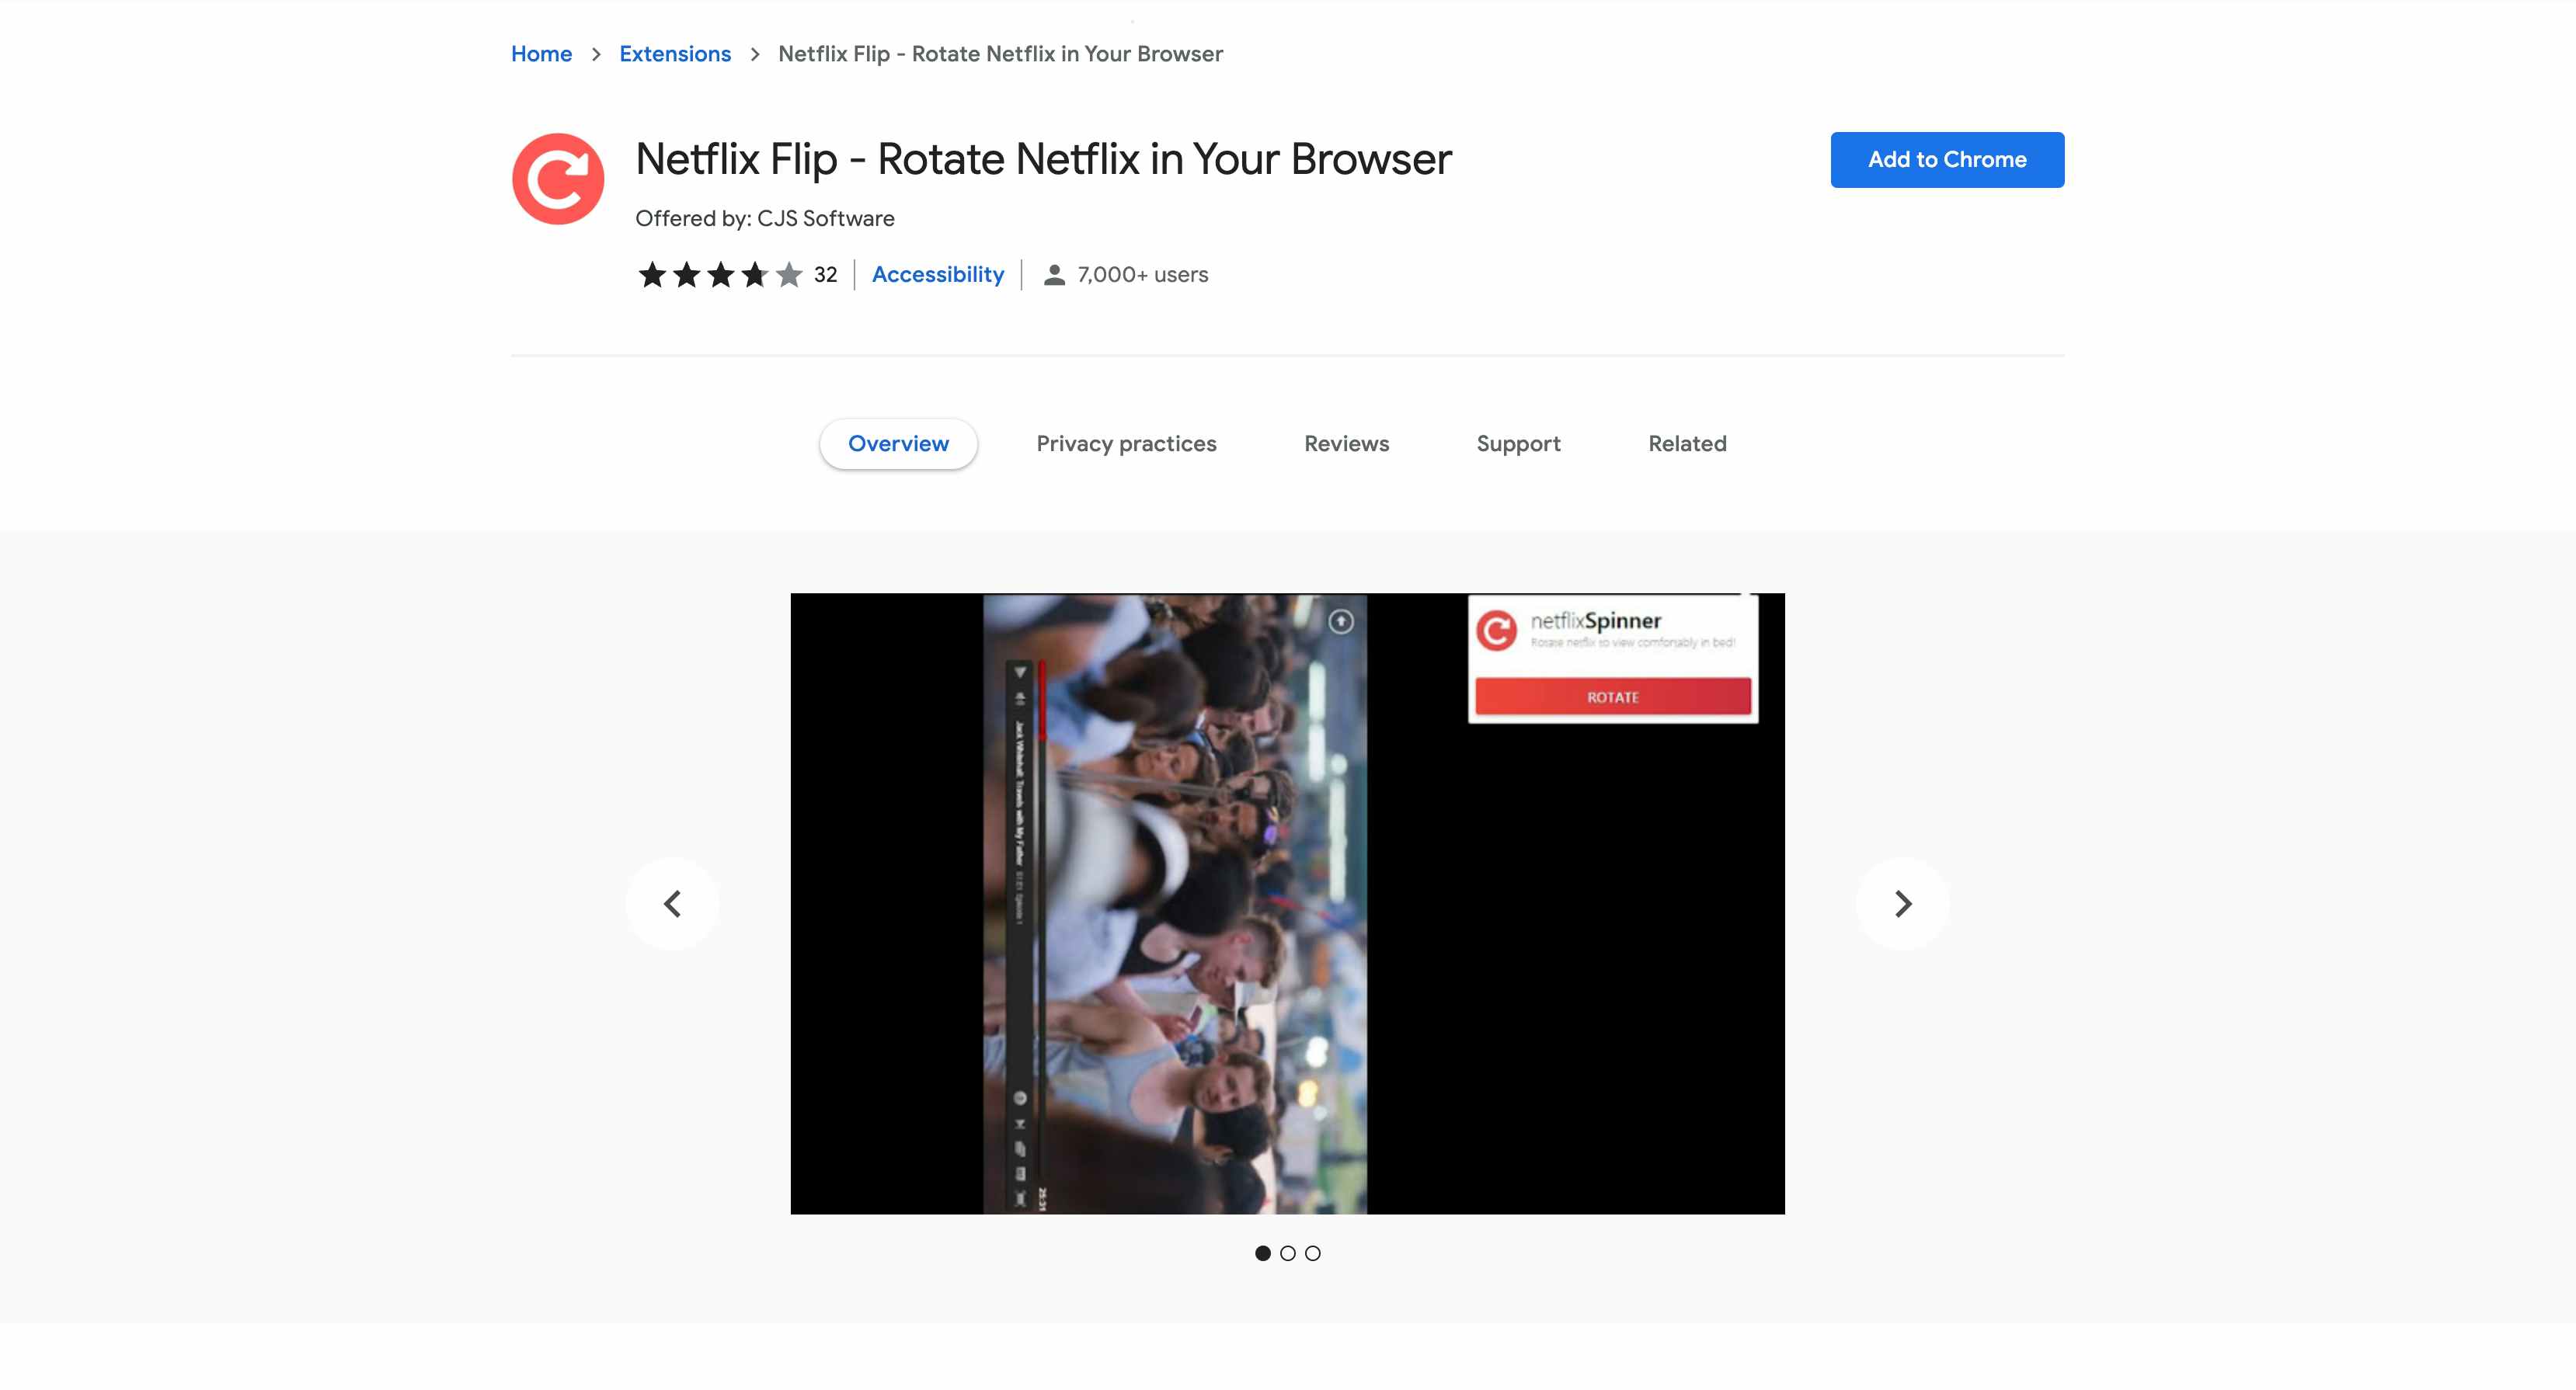Navigate to second carousel dot indicator
Screen dimensions: 2576x1390
[1287, 1253]
